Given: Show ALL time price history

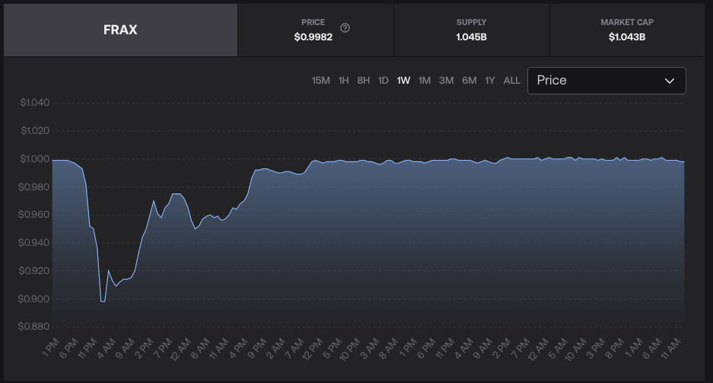Looking at the screenshot, I should (x=512, y=81).
